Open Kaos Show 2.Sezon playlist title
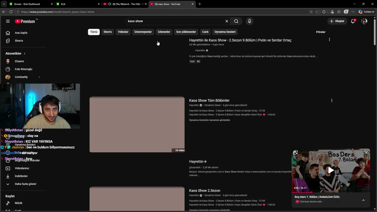Image resolution: width=377 pixels, height=212 pixels. pyautogui.click(x=205, y=191)
